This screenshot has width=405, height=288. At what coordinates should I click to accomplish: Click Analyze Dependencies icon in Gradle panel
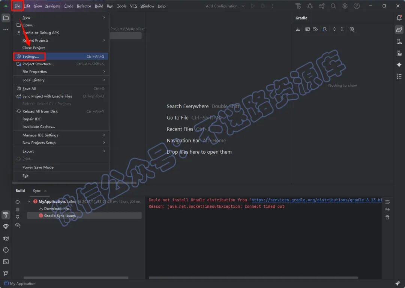click(325, 29)
